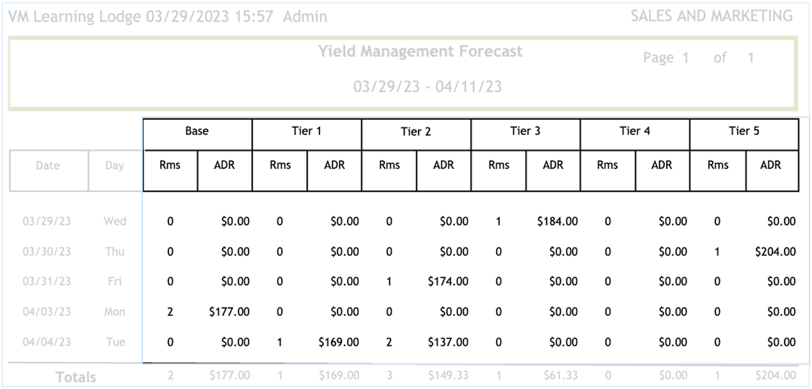Click the $169.00 ADR in the 04/04/23 row

338,343
